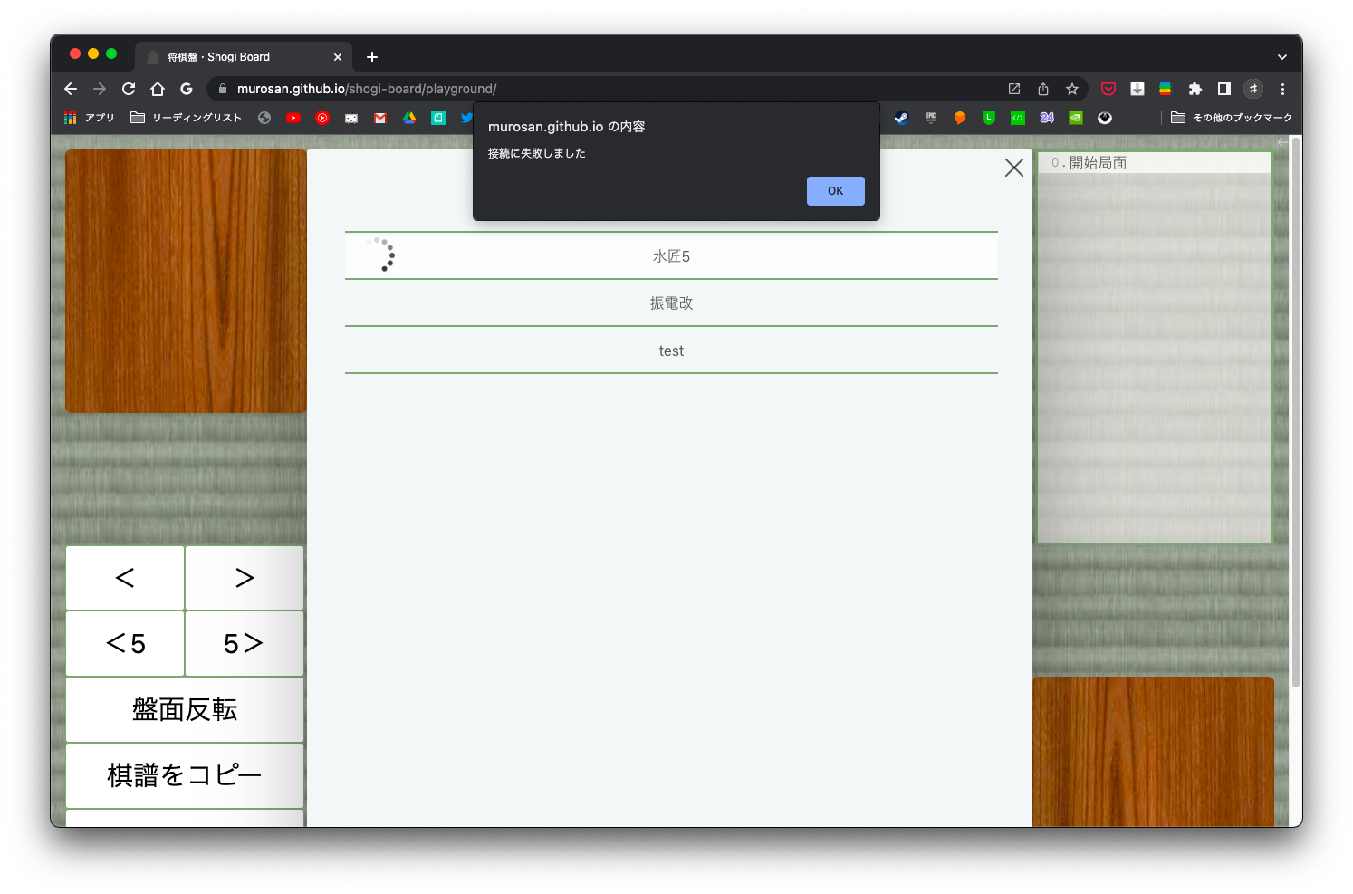
Task: Select the 水匠5 engine entry
Action: [671, 256]
